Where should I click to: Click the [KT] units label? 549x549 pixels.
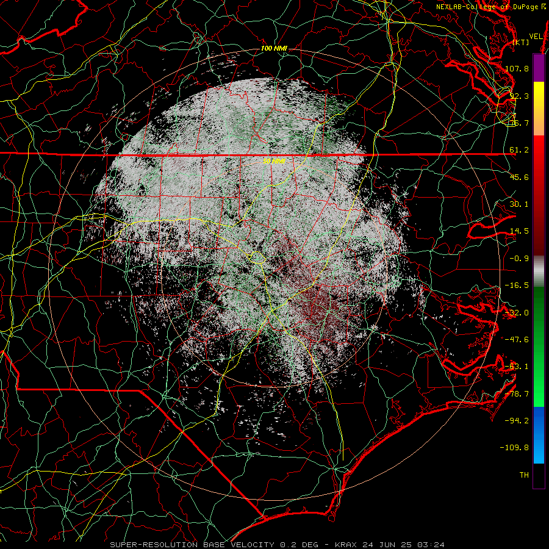[x=521, y=42]
